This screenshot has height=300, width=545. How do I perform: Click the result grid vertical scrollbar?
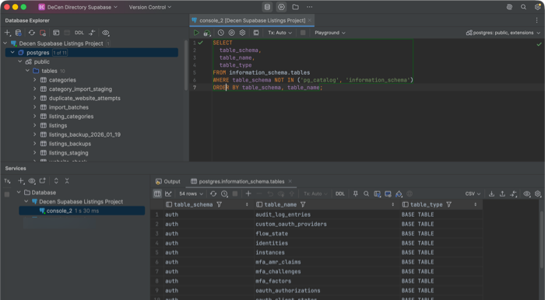coord(542,239)
